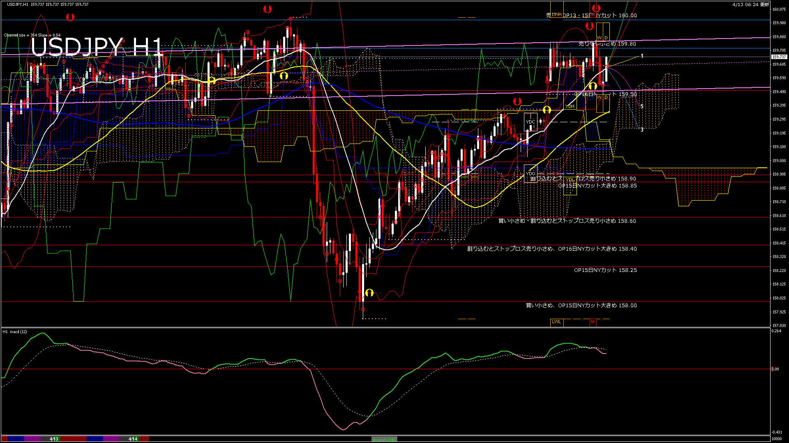This screenshot has width=789, height=443.
Task: Select the 159.80 sell level text label
Action: (x=607, y=44)
